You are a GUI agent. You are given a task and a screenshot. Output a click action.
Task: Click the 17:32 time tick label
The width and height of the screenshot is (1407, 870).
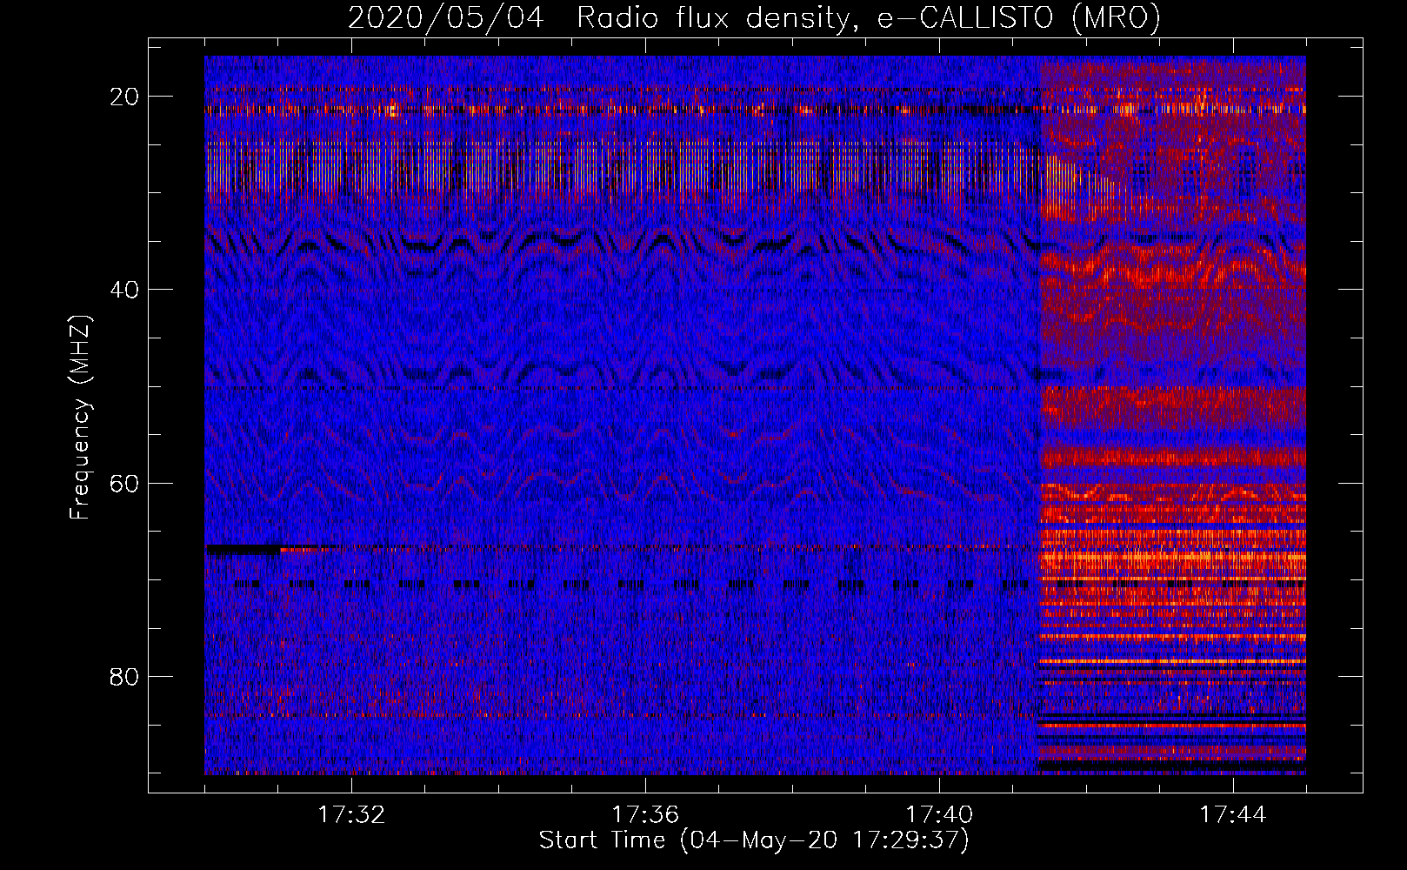[351, 815]
